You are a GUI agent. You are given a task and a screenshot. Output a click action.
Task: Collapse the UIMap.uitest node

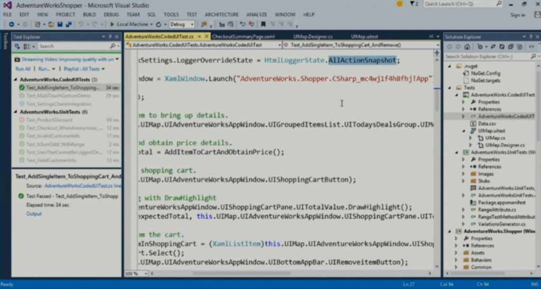464,131
